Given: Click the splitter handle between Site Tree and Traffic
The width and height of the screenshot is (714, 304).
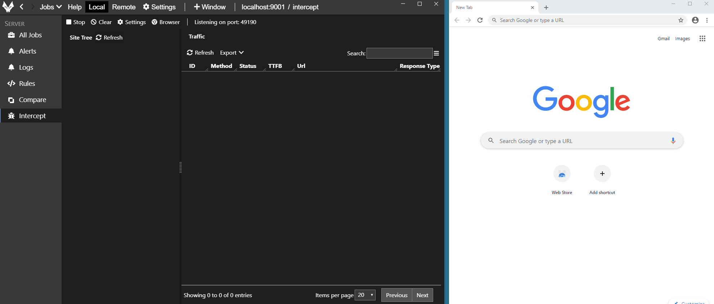Looking at the screenshot, I should point(180,167).
